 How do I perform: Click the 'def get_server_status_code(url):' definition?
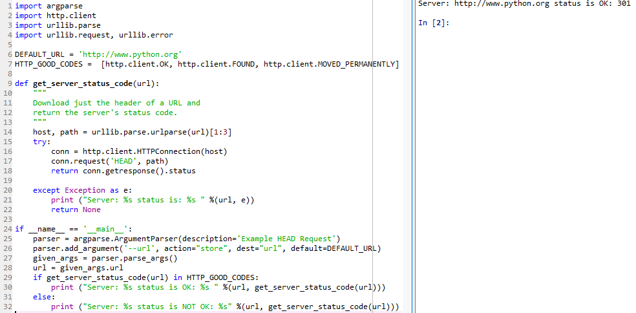point(87,83)
